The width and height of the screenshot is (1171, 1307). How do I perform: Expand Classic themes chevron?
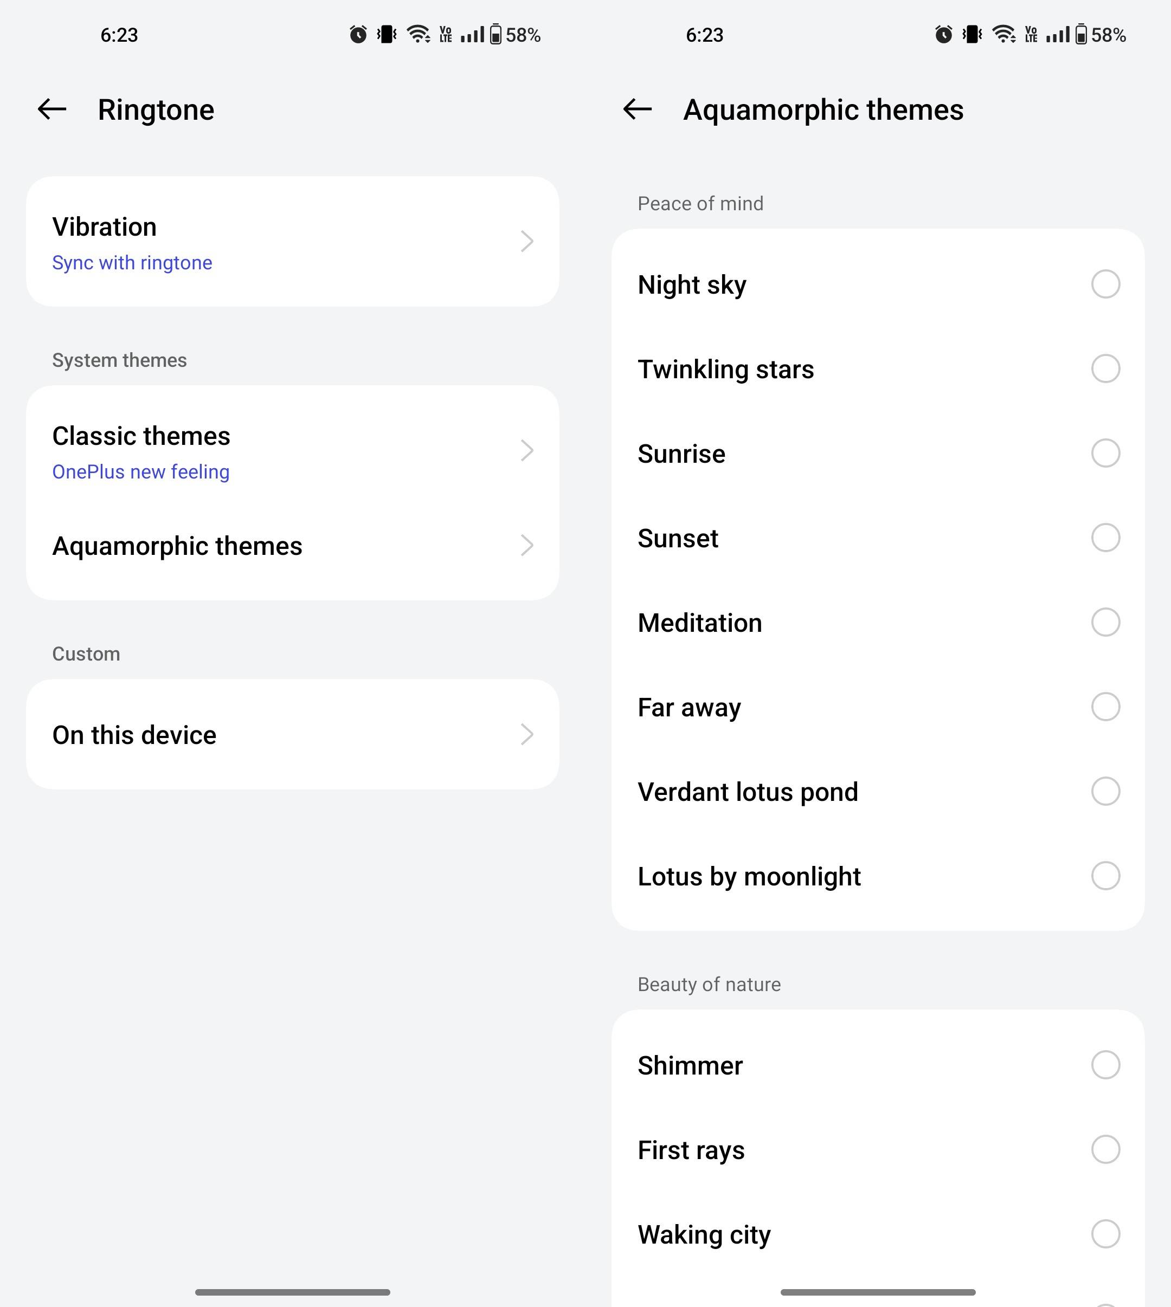527,451
